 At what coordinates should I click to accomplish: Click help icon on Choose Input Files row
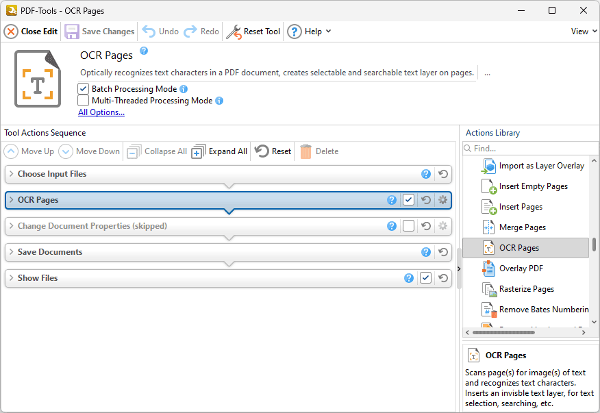[x=426, y=174]
